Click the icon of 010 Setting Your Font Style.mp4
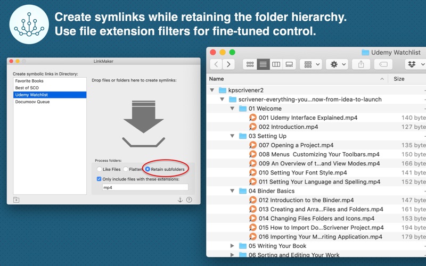The image size is (426, 266). 252,172
